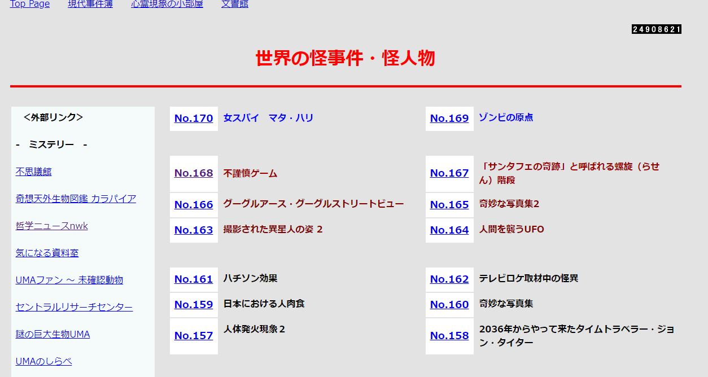Open the Top Page navigation link
Viewport: 708px width, 377px height.
(x=30, y=4)
